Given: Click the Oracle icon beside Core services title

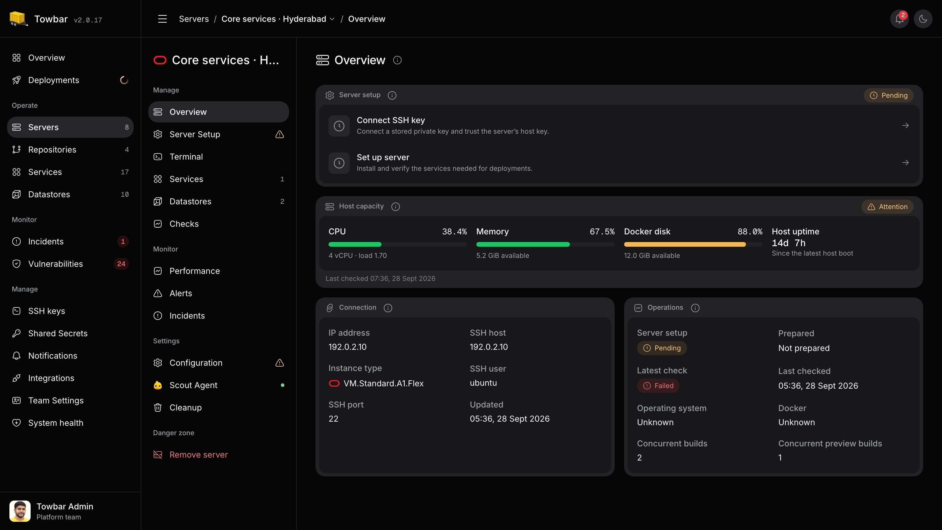Looking at the screenshot, I should 160,60.
